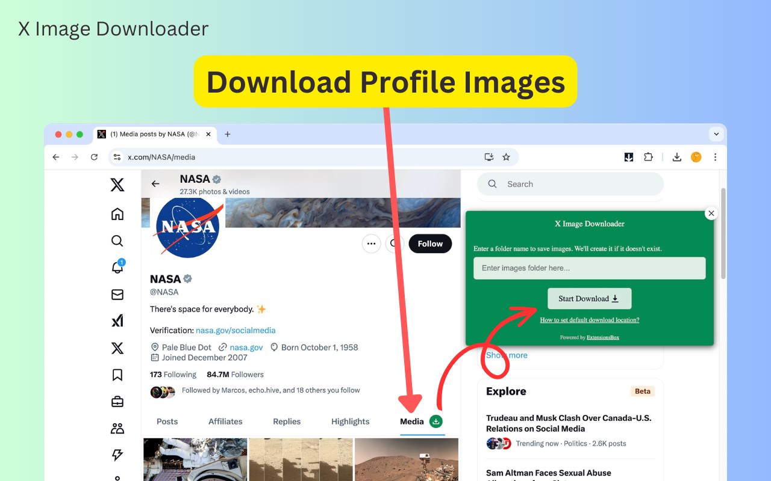Image resolution: width=771 pixels, height=481 pixels.
Task: Open Explore search icon in sidebar
Action: (117, 241)
